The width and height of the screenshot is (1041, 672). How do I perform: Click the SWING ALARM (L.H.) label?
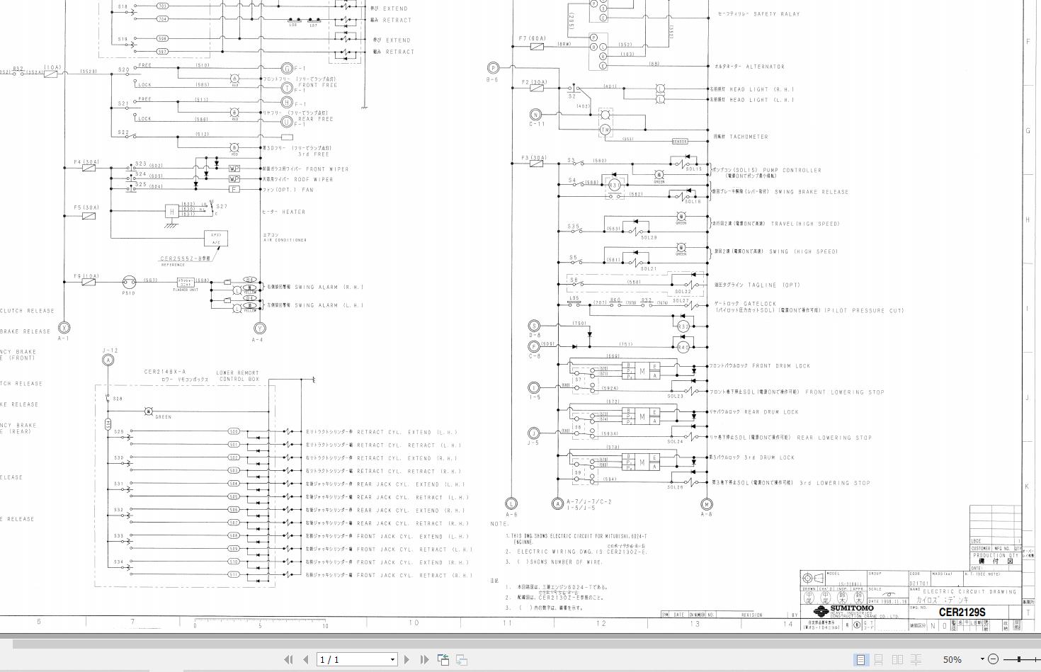point(329,306)
